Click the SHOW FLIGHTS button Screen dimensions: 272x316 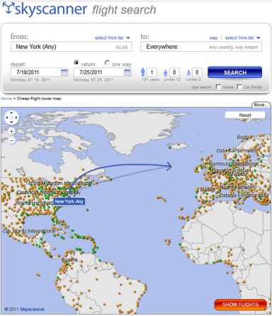coord(240,305)
